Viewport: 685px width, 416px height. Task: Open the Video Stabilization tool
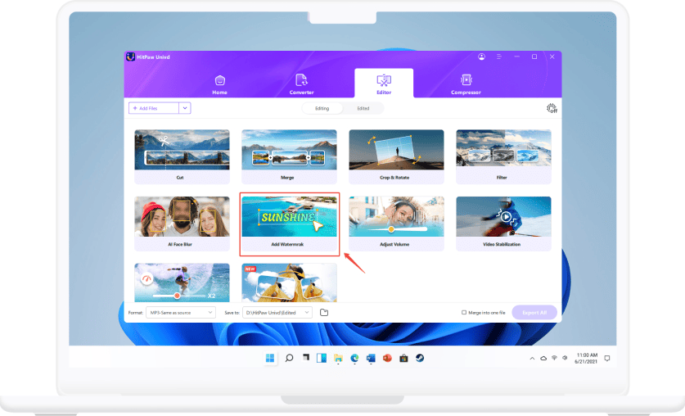click(x=503, y=224)
